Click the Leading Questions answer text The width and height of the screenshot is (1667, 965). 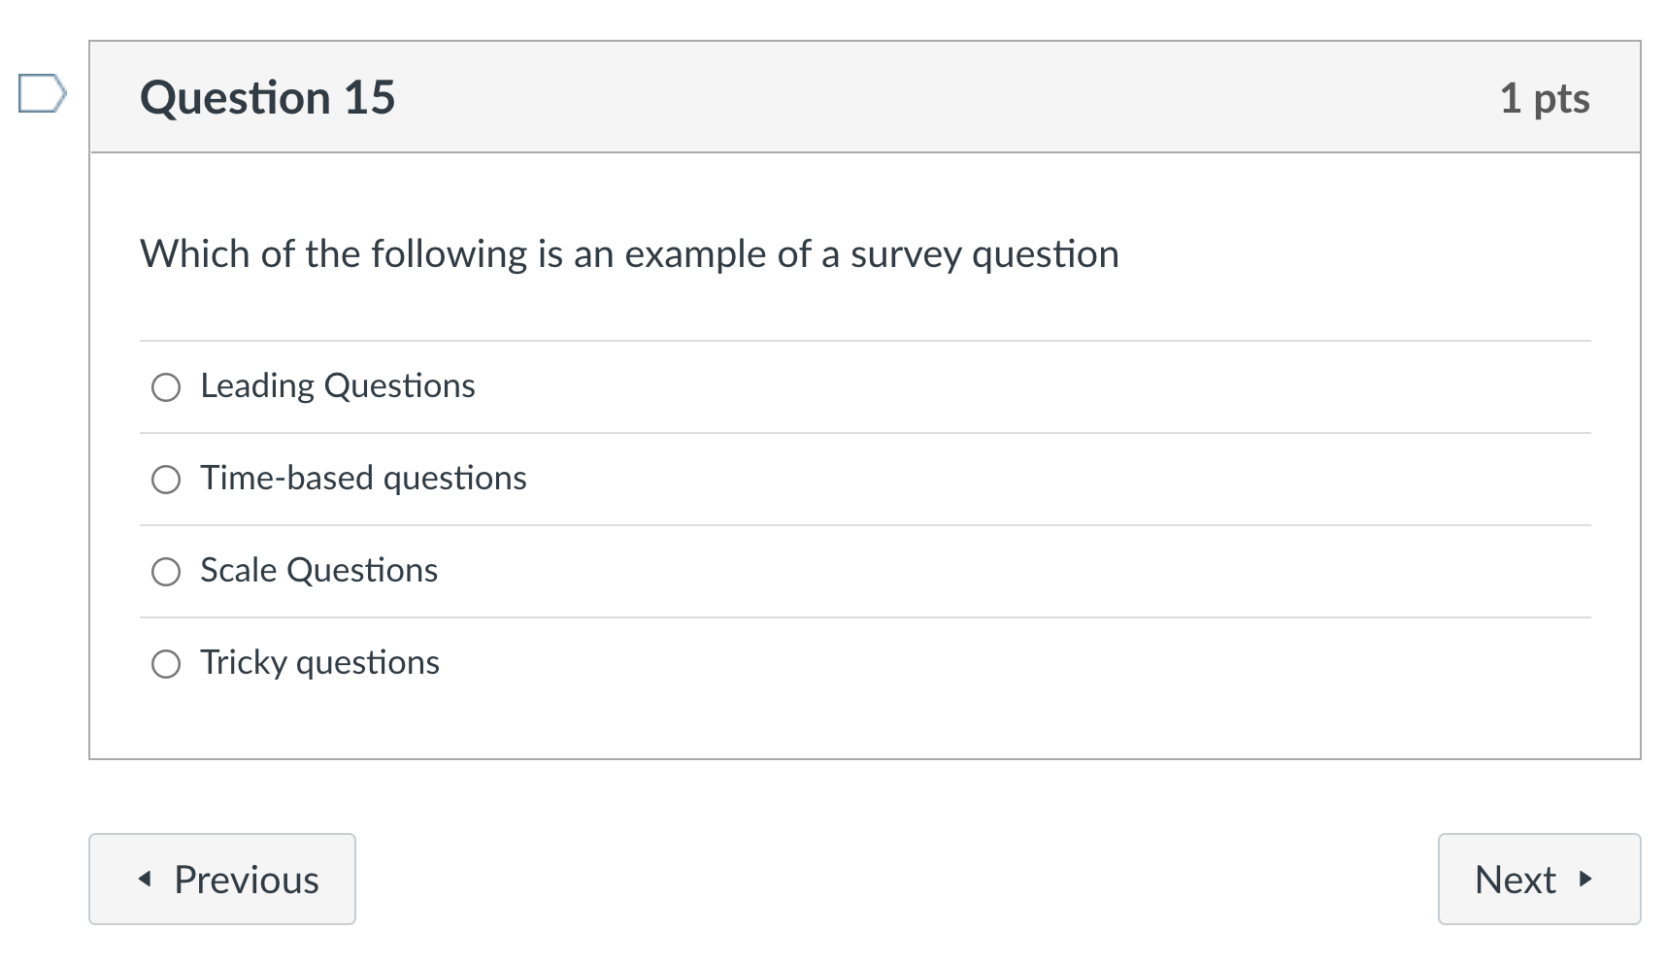[x=337, y=384]
